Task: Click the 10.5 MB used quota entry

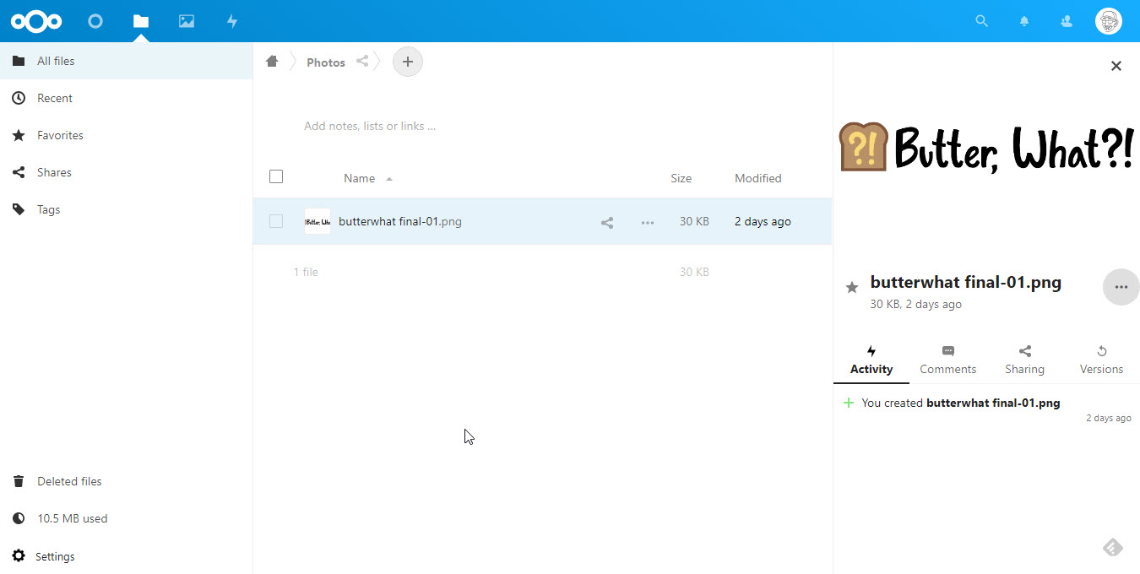Action: point(126,518)
